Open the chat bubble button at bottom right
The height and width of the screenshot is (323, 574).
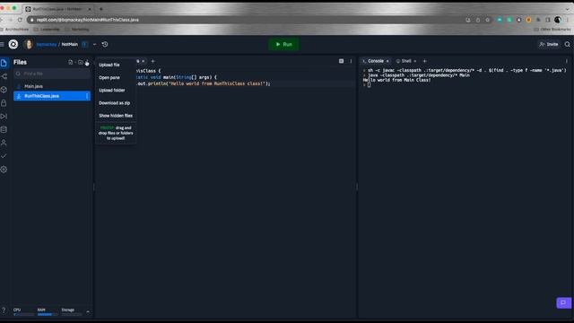(563, 303)
